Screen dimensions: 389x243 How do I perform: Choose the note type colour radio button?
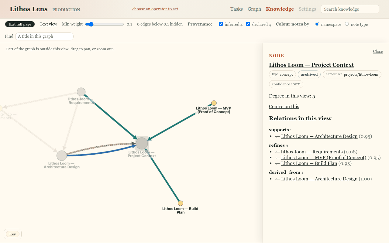(347, 24)
